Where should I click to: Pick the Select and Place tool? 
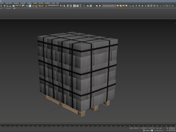coord(14,6)
